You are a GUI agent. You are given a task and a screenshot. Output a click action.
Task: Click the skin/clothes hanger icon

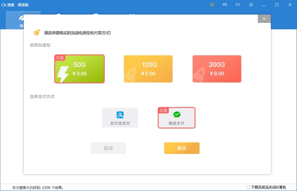tap(238, 5)
